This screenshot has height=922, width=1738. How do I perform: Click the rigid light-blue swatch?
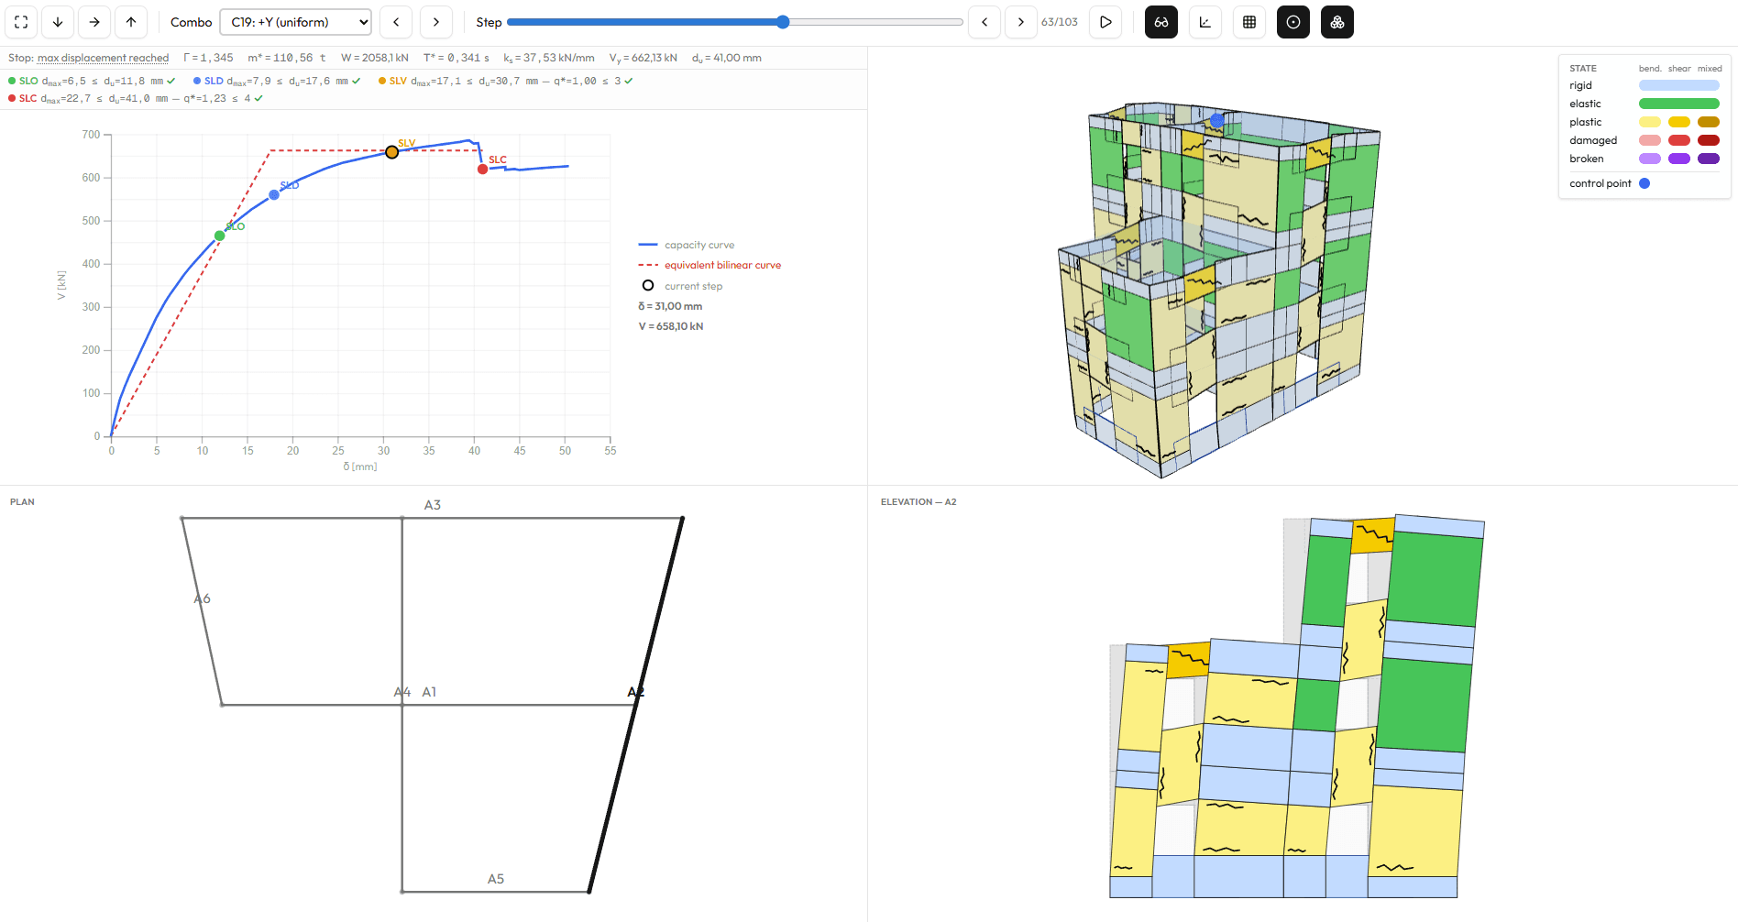1679,85
